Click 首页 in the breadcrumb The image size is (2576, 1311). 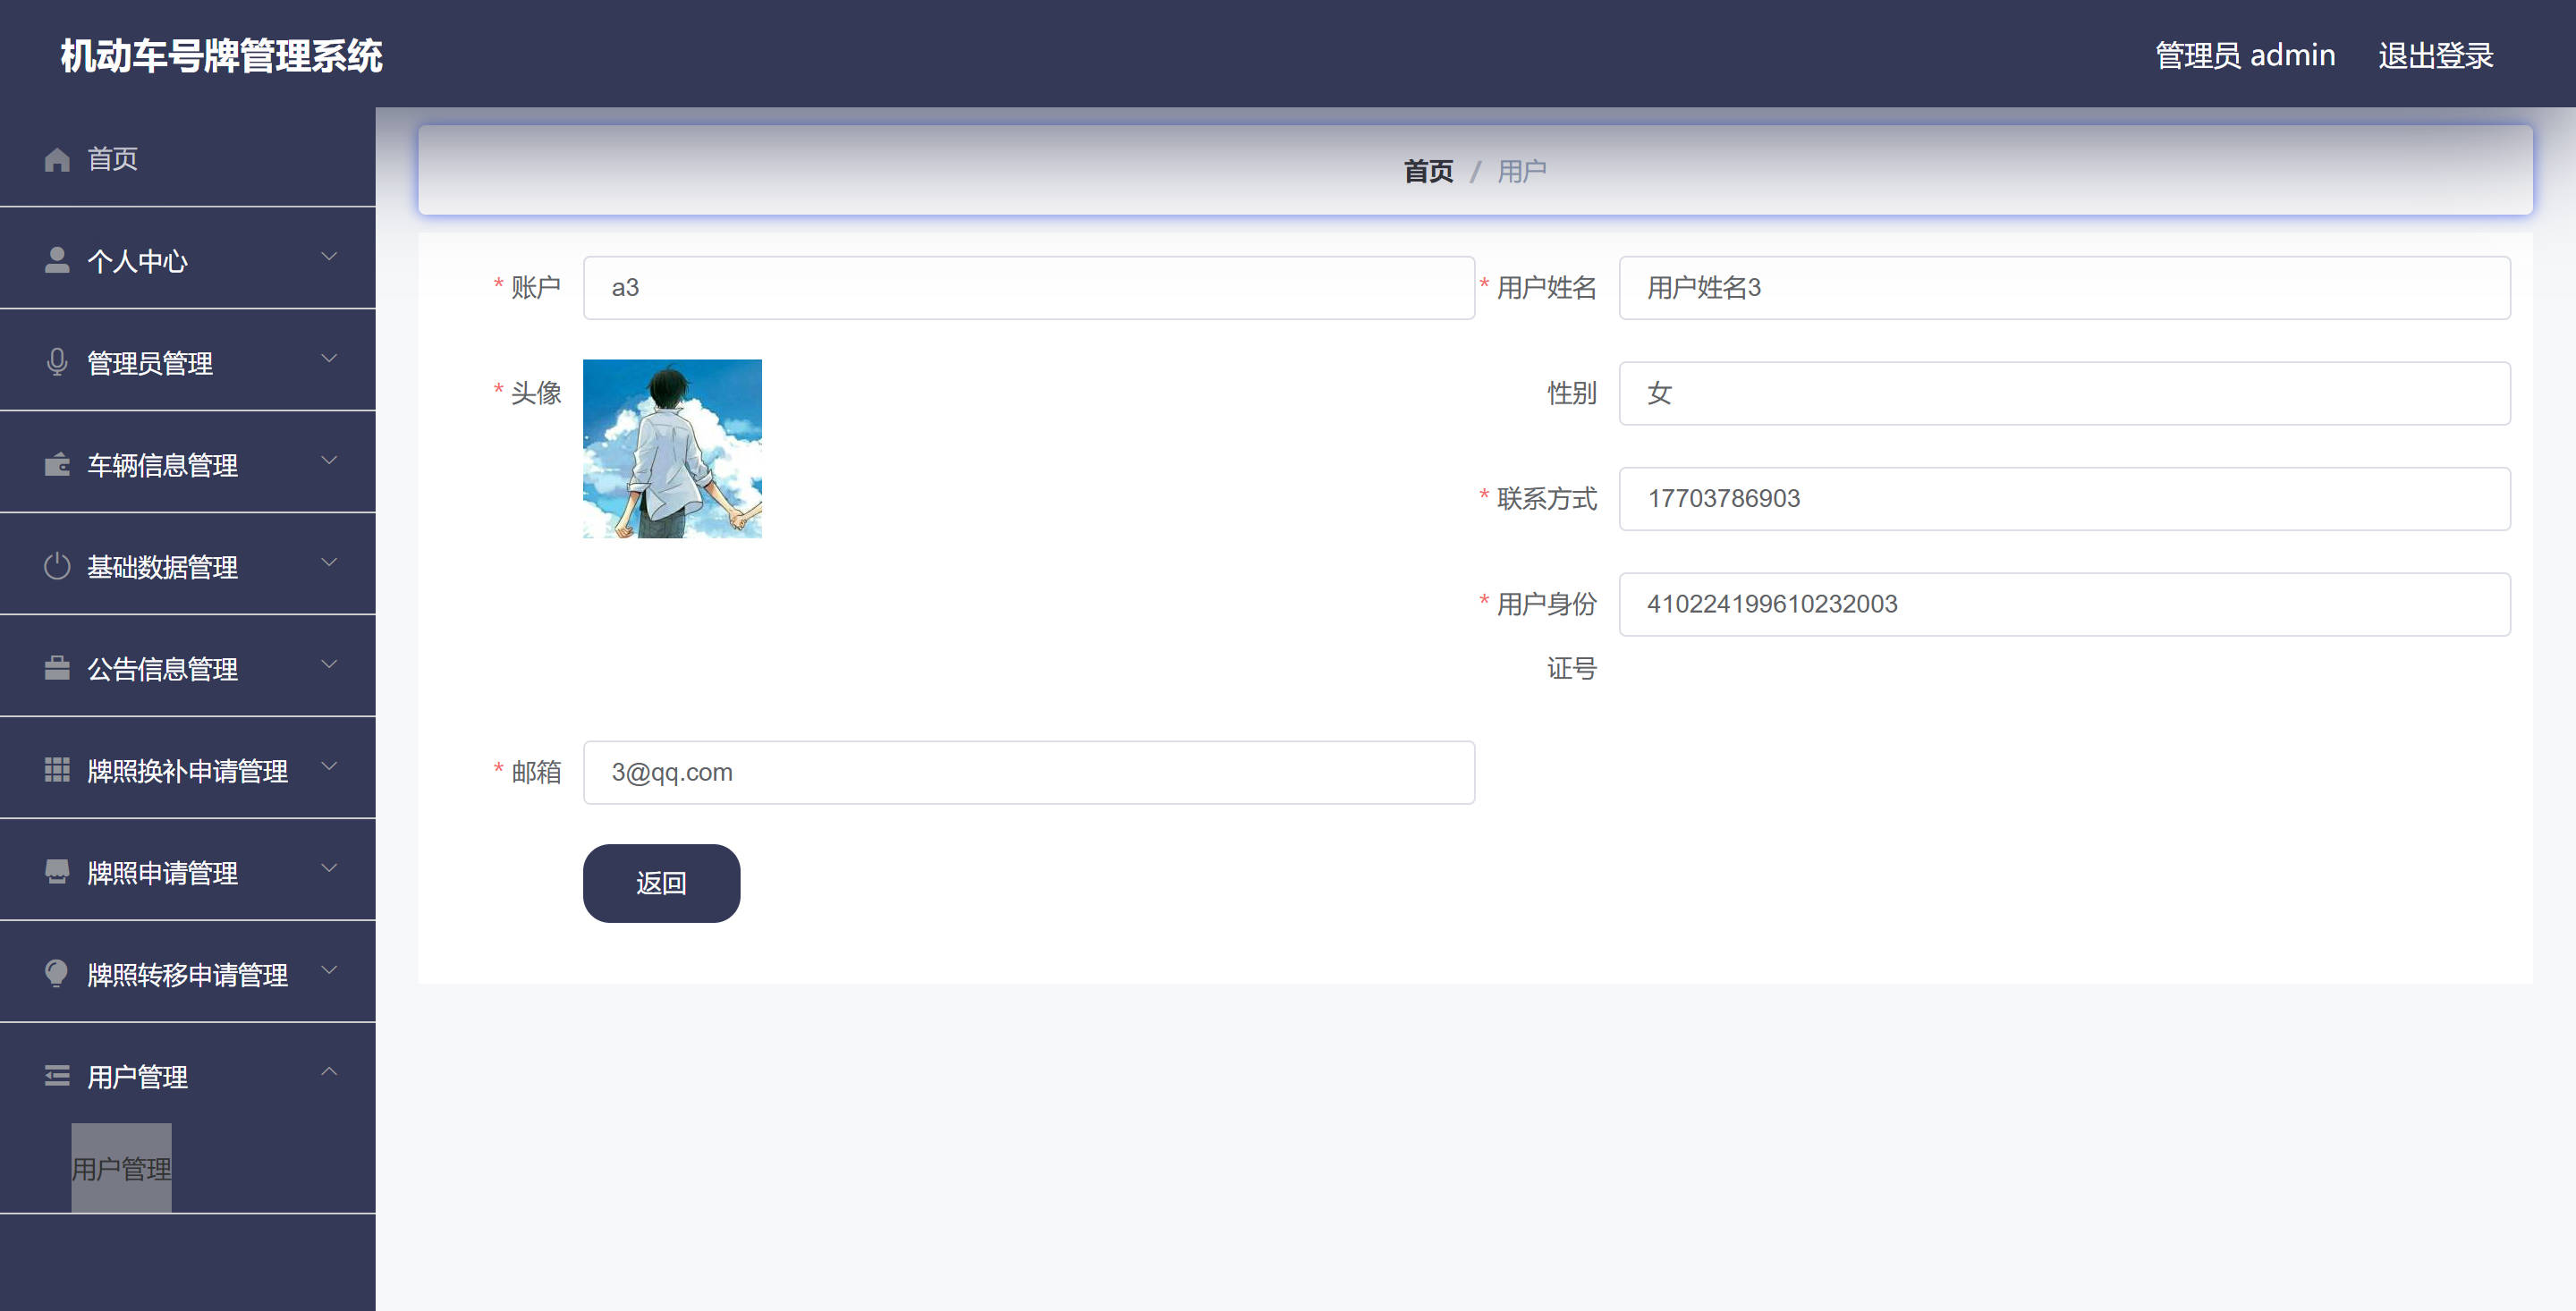(1428, 171)
